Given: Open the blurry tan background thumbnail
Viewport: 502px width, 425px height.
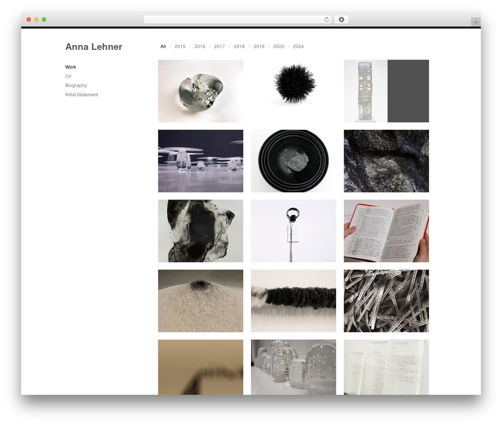Looking at the screenshot, I should [x=200, y=367].
